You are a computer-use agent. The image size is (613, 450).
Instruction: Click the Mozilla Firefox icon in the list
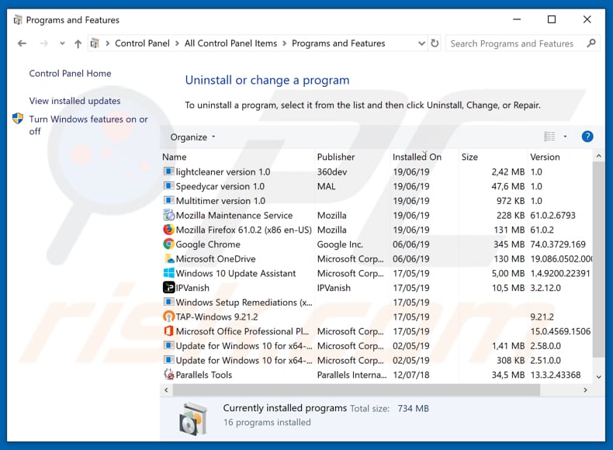tap(168, 230)
